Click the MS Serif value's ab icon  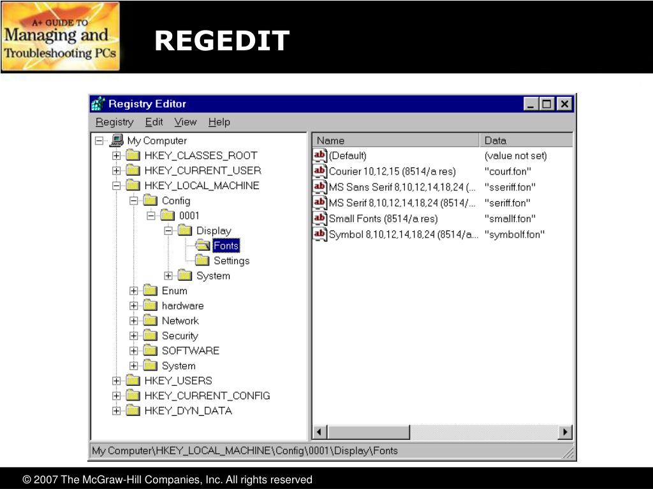coord(320,202)
